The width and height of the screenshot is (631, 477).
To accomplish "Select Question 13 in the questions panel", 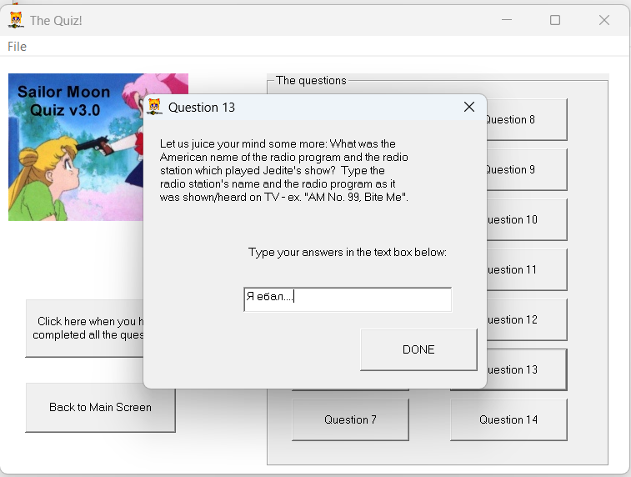I will tap(525, 369).
